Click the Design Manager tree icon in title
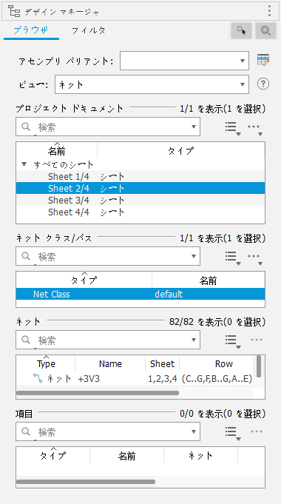 [14, 11]
